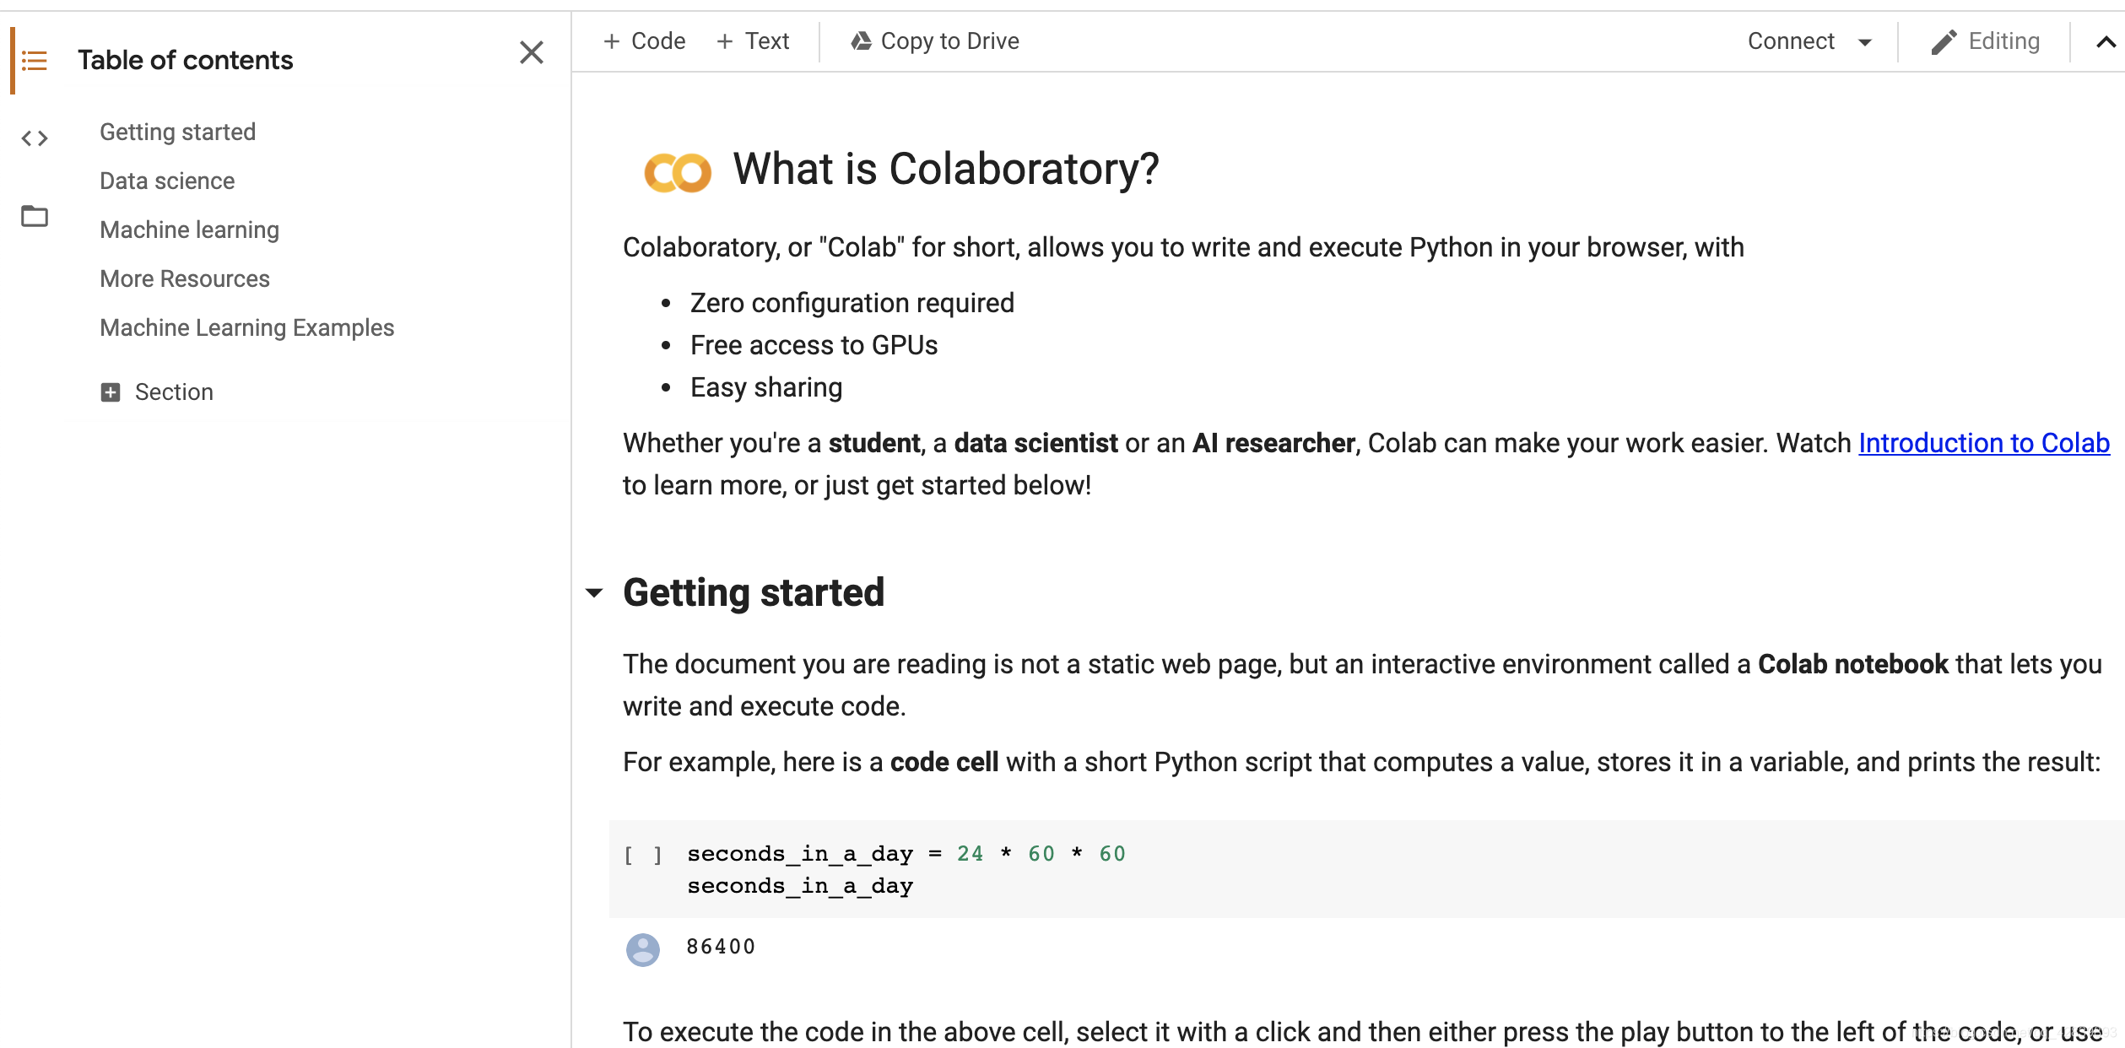Click the What is Colaboratory? heading
Image resolution: width=2125 pixels, height=1048 pixels.
click(x=946, y=169)
